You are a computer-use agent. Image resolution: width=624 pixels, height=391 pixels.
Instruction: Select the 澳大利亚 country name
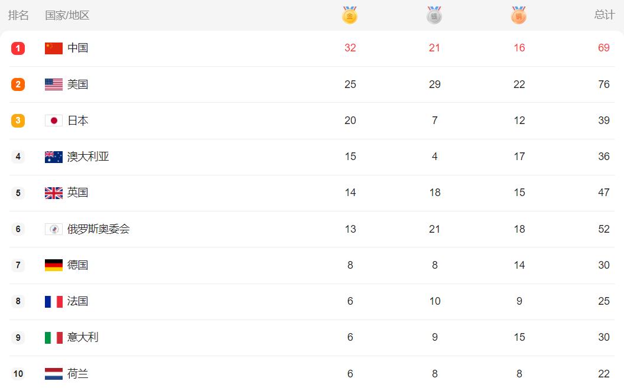[x=88, y=157]
